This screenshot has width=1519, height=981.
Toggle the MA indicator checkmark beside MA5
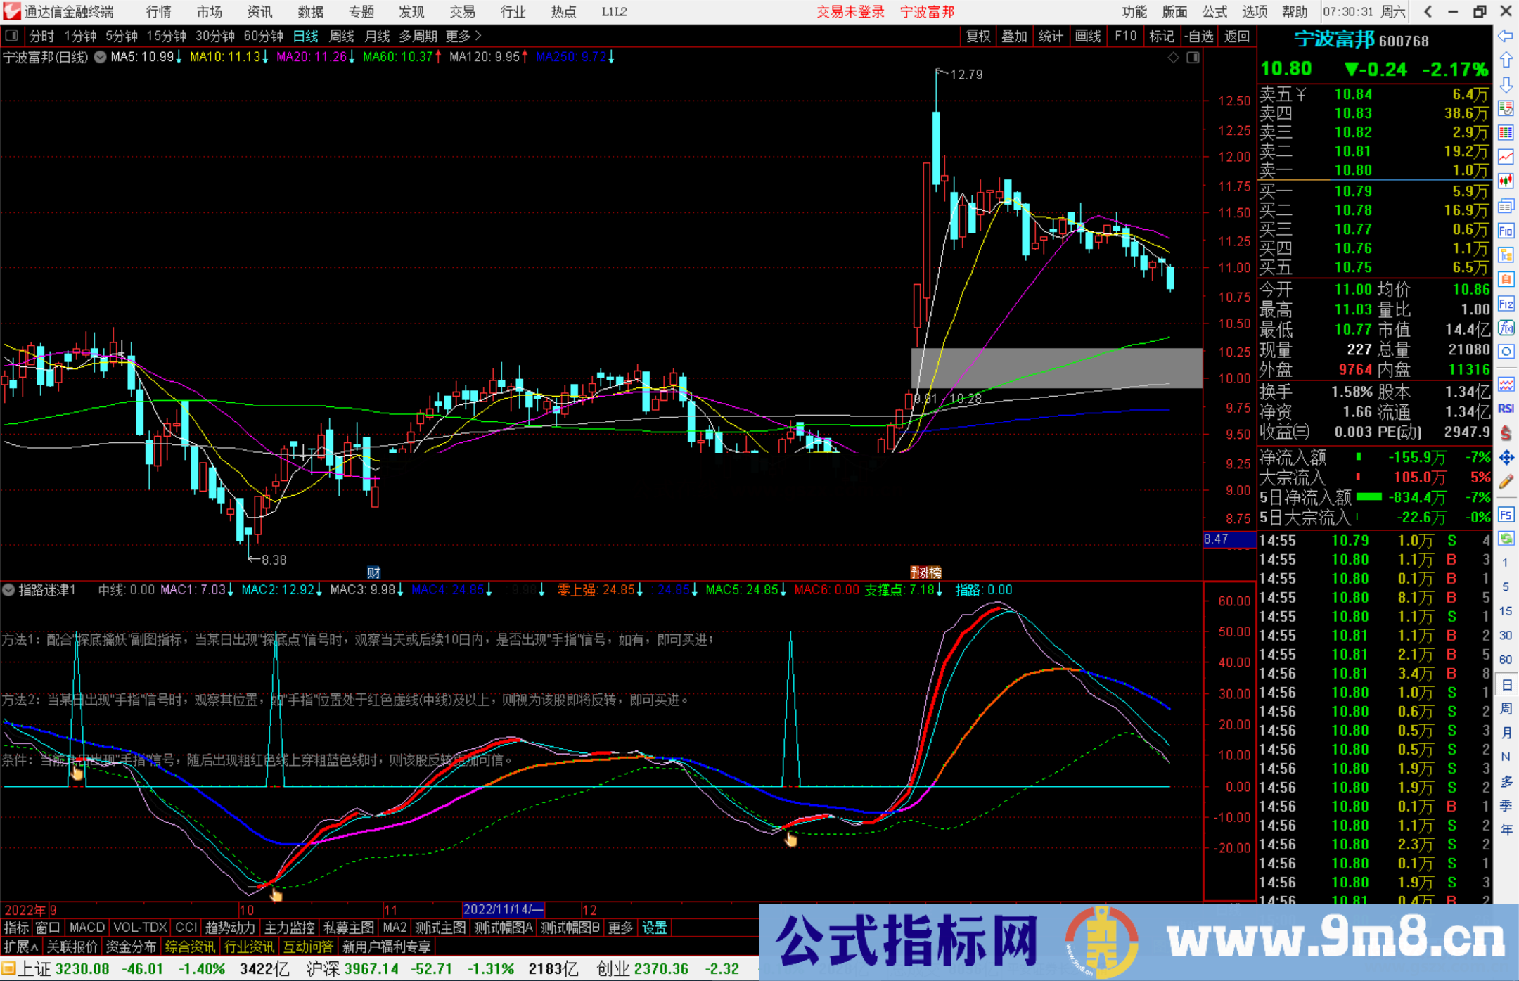click(x=101, y=58)
